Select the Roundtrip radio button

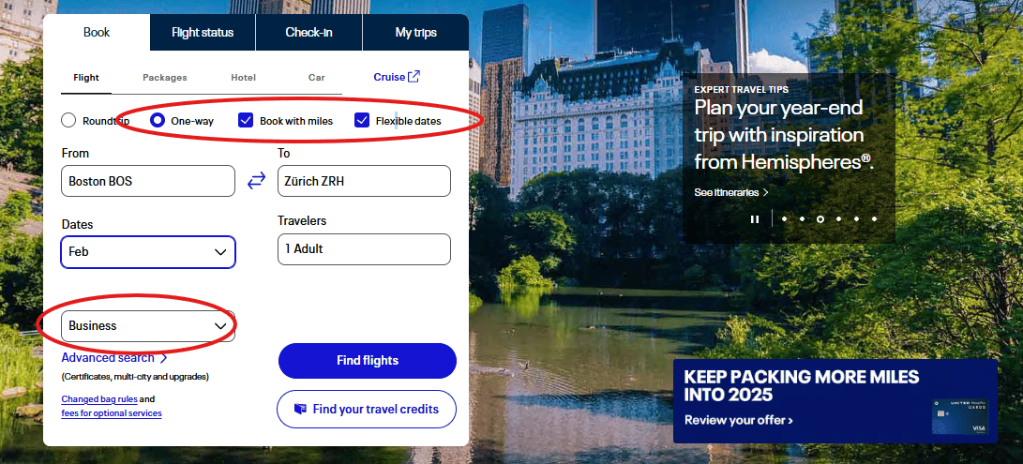[68, 121]
